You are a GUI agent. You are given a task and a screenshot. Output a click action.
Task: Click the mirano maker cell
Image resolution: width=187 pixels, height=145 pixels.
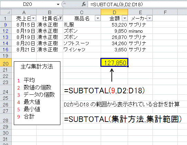click(140, 31)
